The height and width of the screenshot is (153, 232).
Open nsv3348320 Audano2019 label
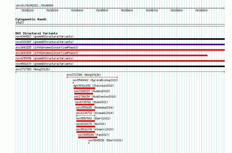(x=92, y=91)
